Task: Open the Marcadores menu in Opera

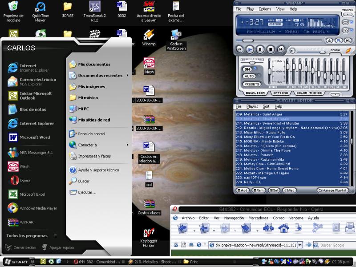Action: (x=258, y=218)
